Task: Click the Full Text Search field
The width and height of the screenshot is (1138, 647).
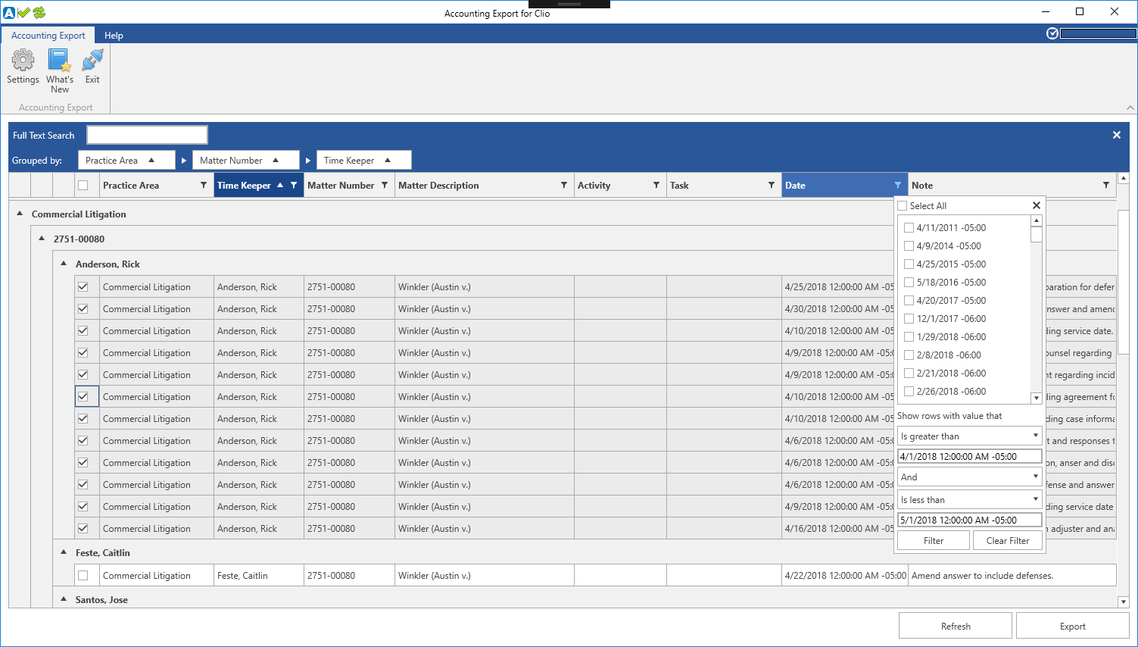Action: pyautogui.click(x=148, y=136)
